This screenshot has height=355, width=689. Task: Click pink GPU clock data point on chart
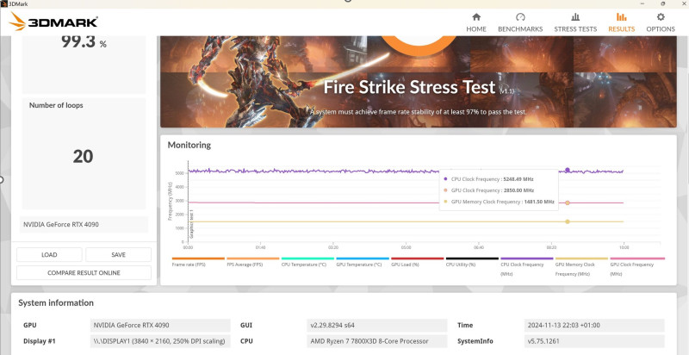coord(568,203)
